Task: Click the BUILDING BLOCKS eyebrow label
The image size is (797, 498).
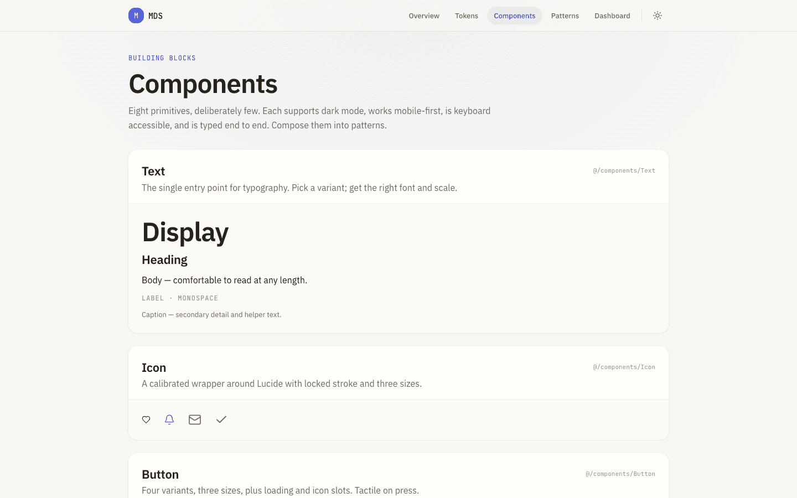Action: 162,58
